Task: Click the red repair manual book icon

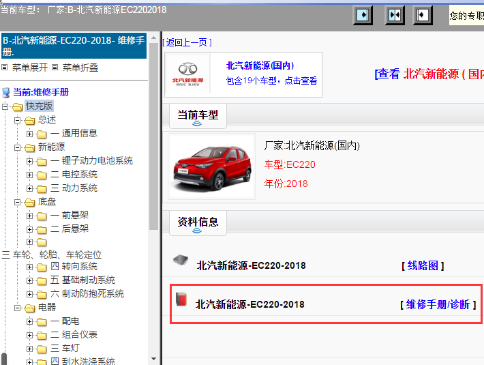Action: [181, 299]
